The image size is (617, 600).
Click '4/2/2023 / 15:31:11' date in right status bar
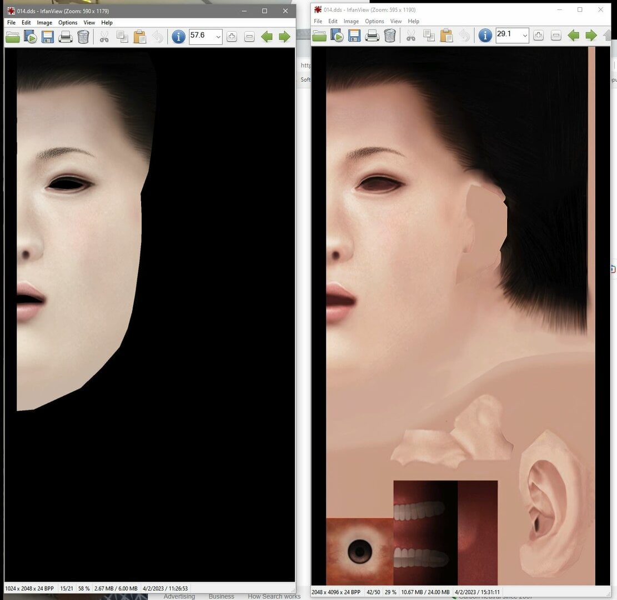tap(477, 592)
